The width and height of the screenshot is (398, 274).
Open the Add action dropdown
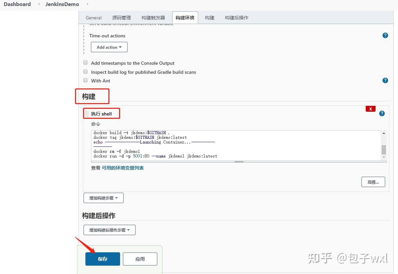[x=109, y=47]
